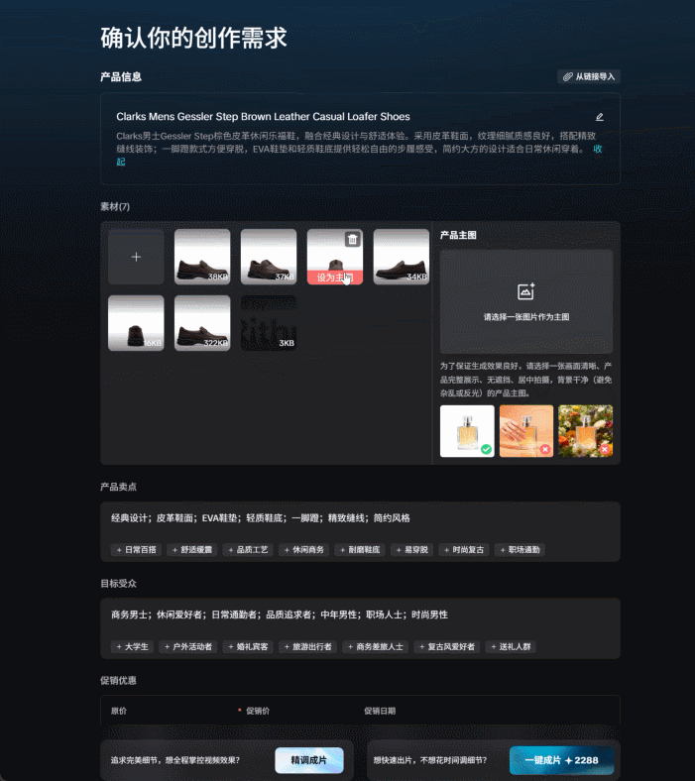695x781 pixels.
Task: Add the 送礼人群 audience tag
Action: 511,647
